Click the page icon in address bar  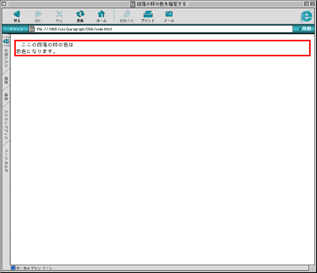(x=32, y=29)
